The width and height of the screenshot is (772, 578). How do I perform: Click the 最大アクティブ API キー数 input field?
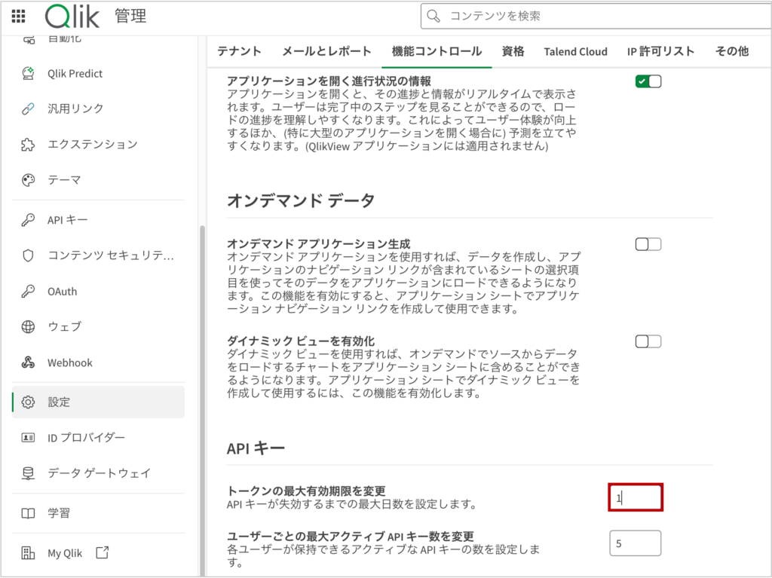(635, 543)
